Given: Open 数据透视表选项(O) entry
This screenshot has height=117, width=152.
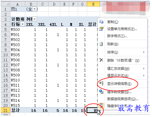Looking at the screenshot, I should (x=123, y=99).
